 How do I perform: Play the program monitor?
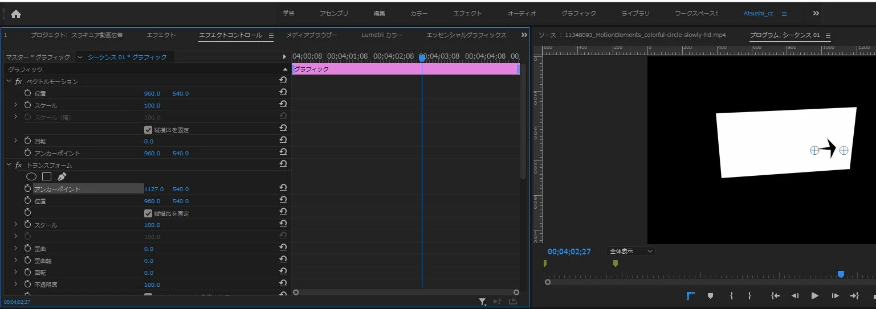814,295
